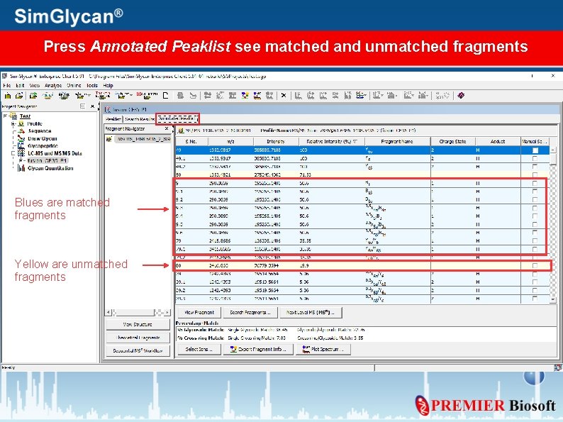Click the Glycopeptide icon in tree

[x=21, y=146]
